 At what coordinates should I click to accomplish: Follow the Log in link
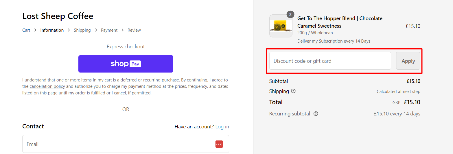pos(222,127)
